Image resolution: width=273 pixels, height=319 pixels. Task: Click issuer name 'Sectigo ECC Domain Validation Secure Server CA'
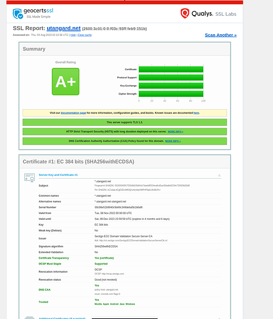pyautogui.click(x=124, y=236)
